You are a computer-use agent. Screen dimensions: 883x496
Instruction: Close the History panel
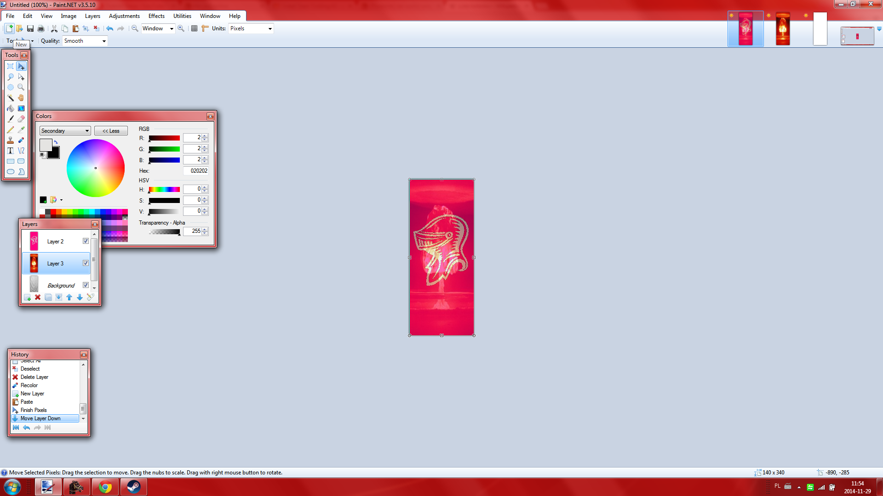pos(84,355)
